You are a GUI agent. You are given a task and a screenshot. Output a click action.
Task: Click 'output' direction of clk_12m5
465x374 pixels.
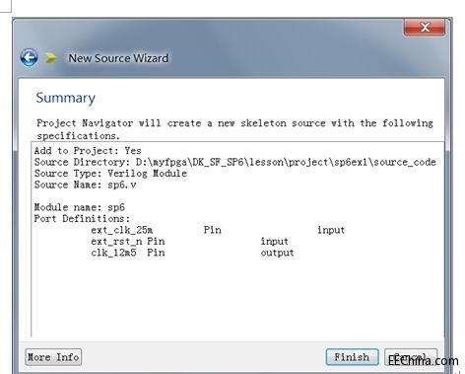[x=278, y=253]
